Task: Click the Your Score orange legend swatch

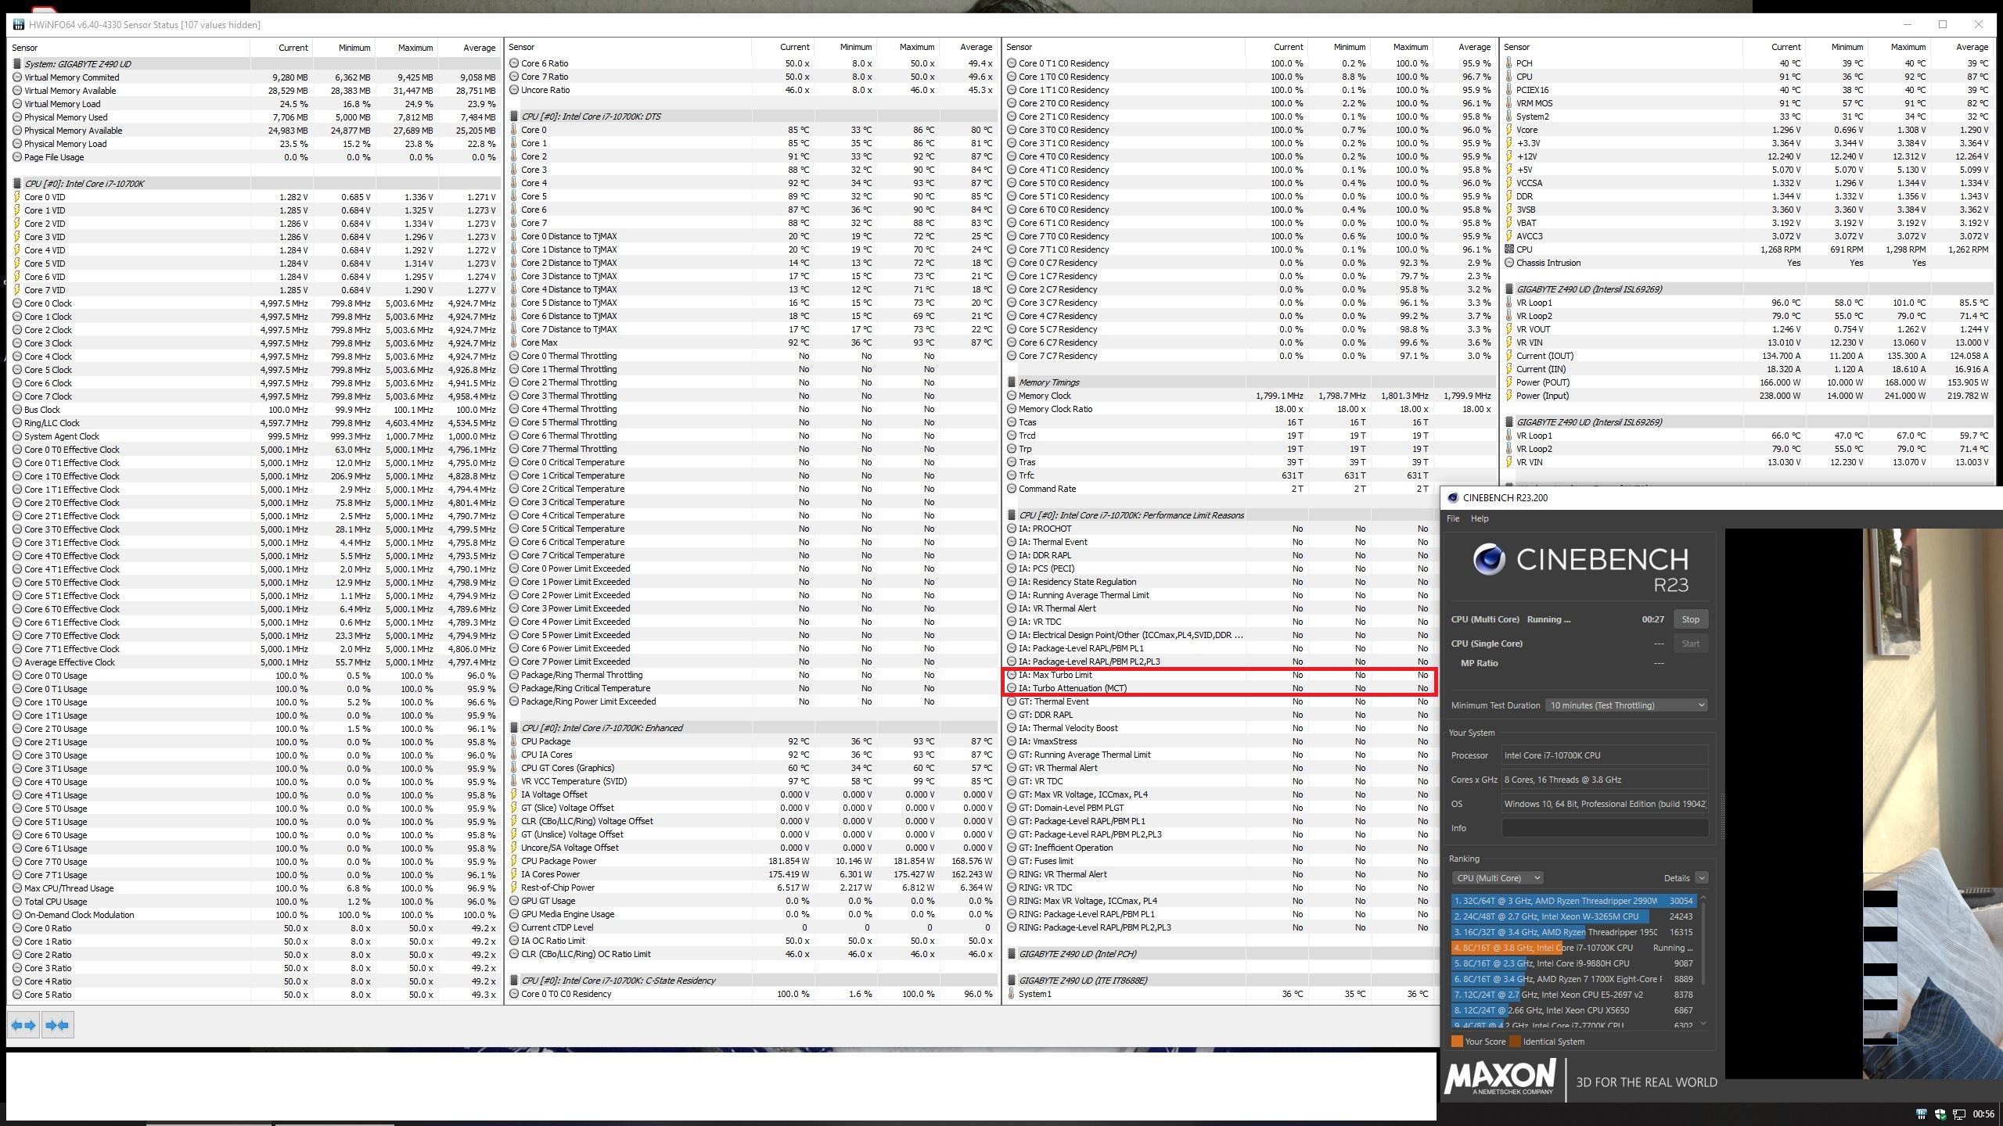Action: coord(1457,1042)
